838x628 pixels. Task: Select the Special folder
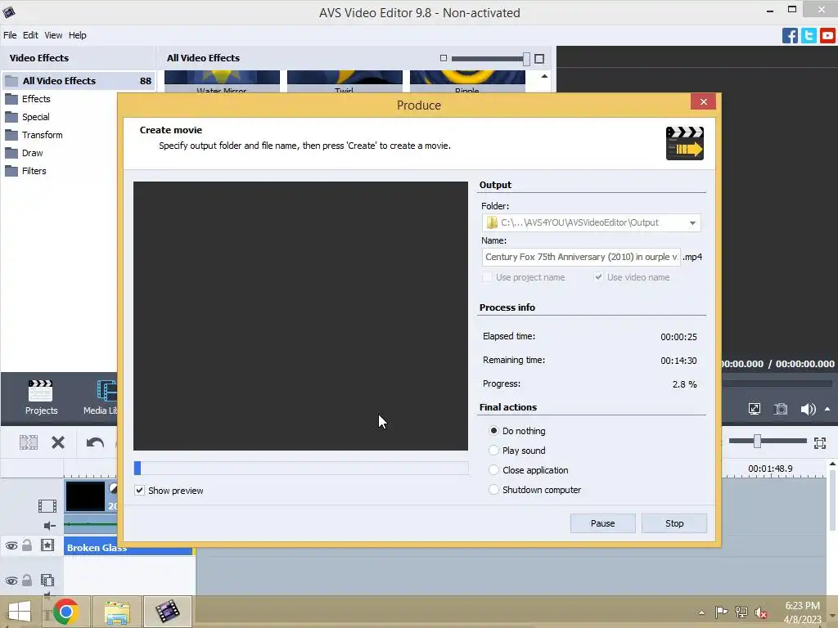tap(35, 117)
